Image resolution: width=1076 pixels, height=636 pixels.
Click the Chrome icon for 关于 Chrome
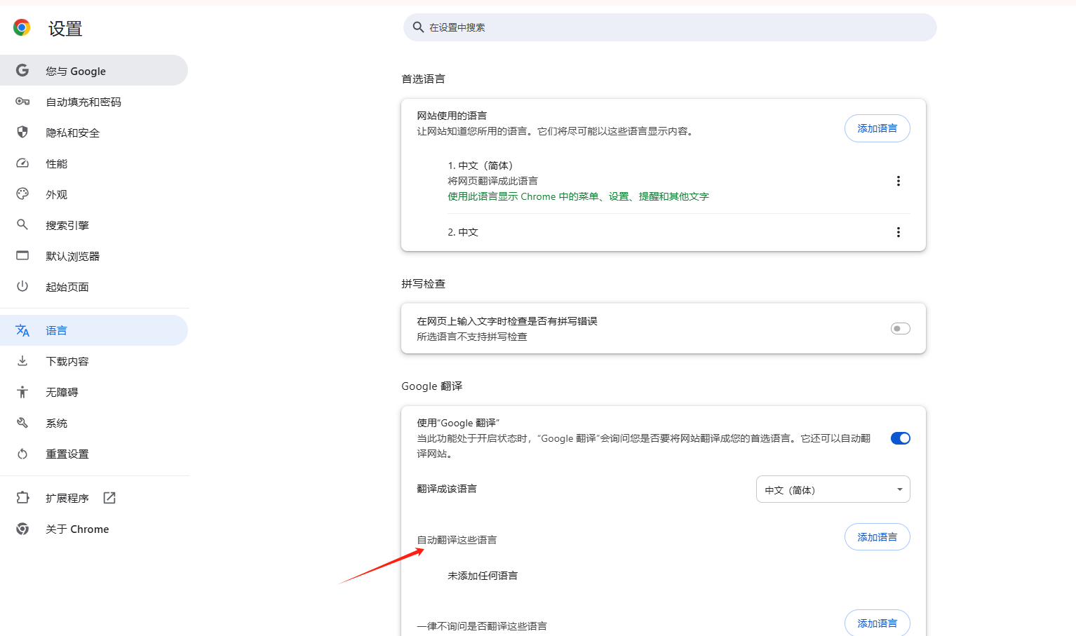pos(22,529)
